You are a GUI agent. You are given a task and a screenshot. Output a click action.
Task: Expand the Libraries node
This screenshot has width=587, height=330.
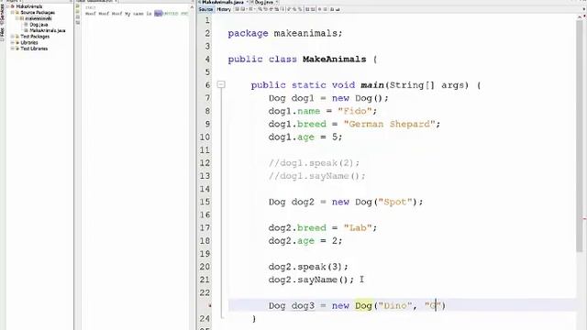12,42
